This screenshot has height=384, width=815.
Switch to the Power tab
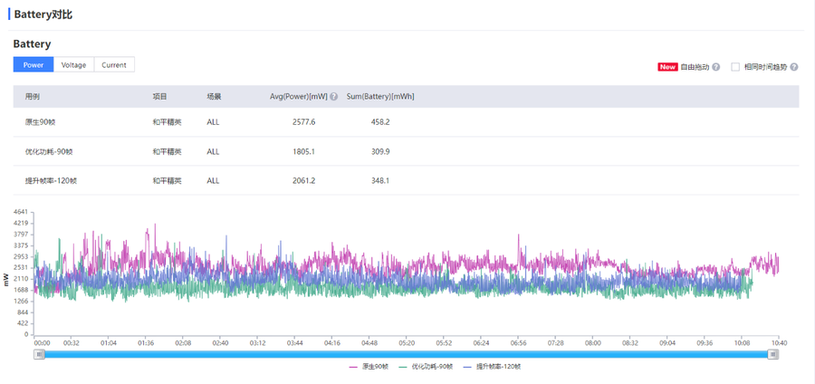pos(34,65)
